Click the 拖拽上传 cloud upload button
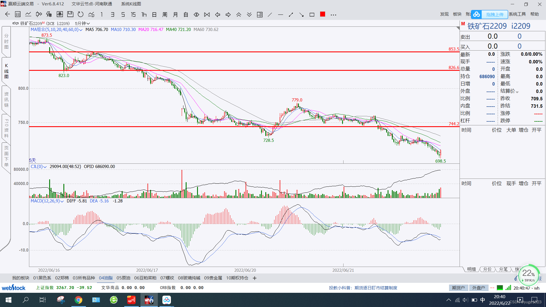This screenshot has width=546, height=307. pyautogui.click(x=490, y=14)
